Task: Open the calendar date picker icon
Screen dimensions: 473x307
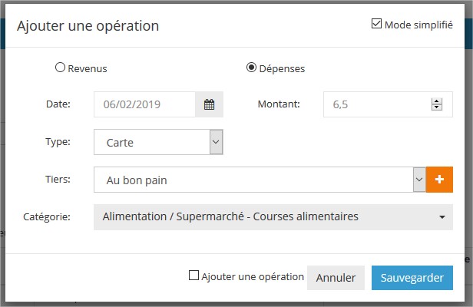Action: click(209, 104)
